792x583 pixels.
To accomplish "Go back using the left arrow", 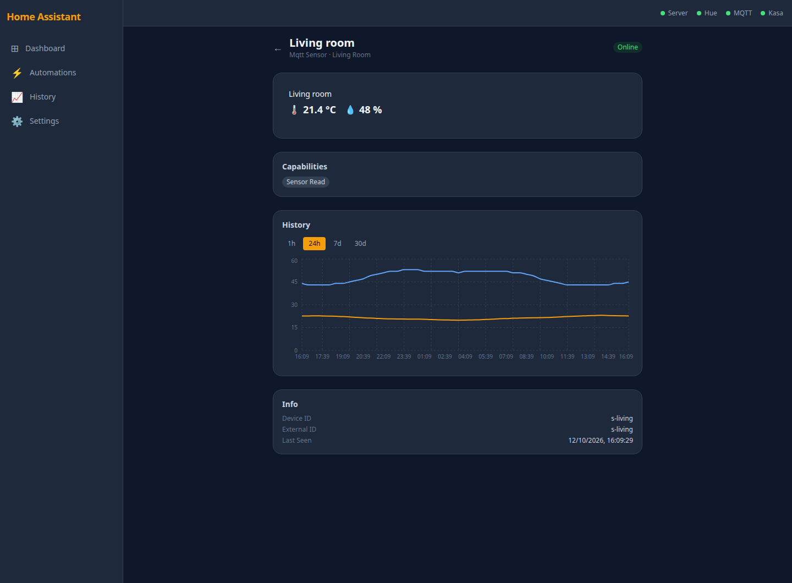I will tap(278, 50).
